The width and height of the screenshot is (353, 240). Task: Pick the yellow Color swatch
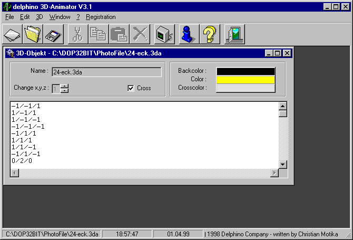(246, 80)
